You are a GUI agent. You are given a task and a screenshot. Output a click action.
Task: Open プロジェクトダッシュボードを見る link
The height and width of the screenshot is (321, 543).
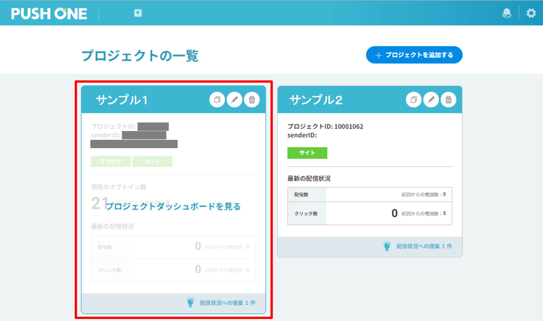click(x=173, y=206)
